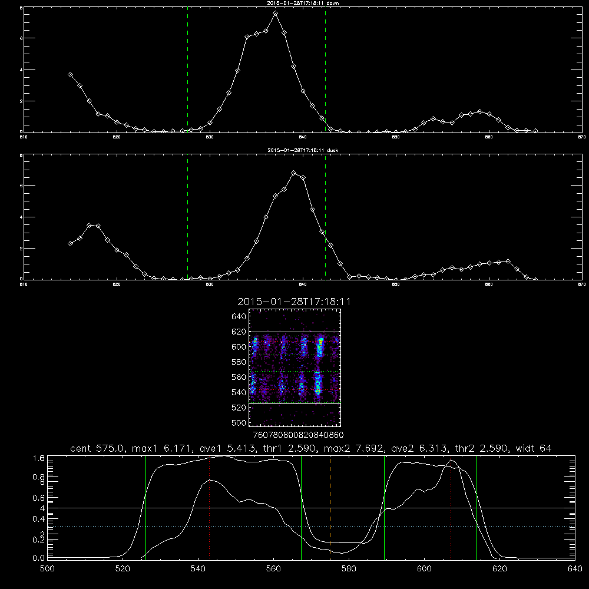The height and width of the screenshot is (589, 589).
Task: Click the rightmost green vertical line in bottom plot
Action: [x=477, y=508]
